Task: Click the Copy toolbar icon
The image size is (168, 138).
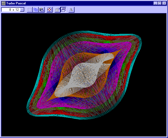Action: point(36,10)
